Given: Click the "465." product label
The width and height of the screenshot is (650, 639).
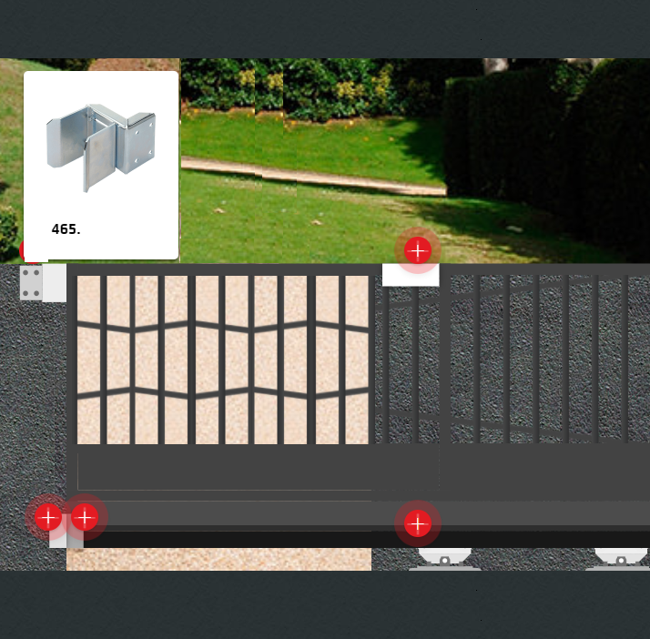Looking at the screenshot, I should 66,229.
